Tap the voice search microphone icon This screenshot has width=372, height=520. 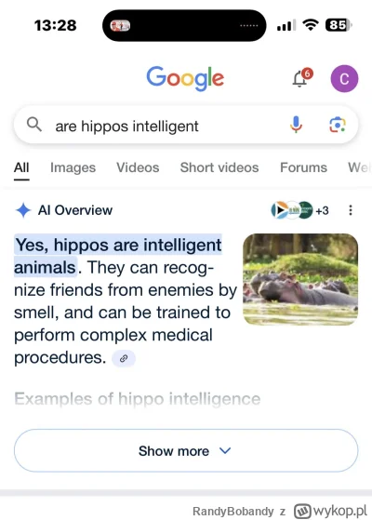click(x=296, y=125)
